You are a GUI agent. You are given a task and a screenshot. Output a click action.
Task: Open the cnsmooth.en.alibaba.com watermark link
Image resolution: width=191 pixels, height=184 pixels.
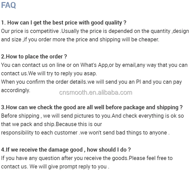(95, 93)
